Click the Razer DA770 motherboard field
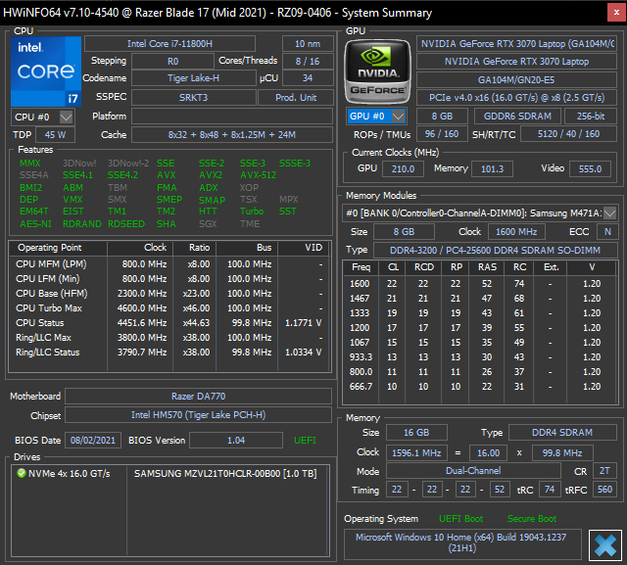627x565 pixels. (x=196, y=396)
